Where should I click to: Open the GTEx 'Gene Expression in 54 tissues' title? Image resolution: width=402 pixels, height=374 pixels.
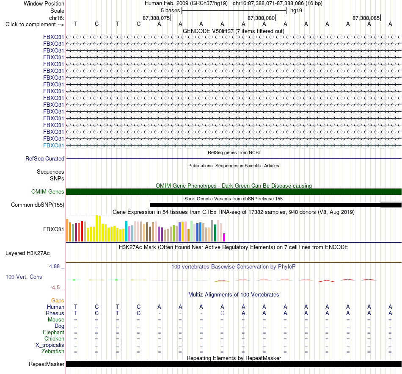pyautogui.click(x=234, y=212)
